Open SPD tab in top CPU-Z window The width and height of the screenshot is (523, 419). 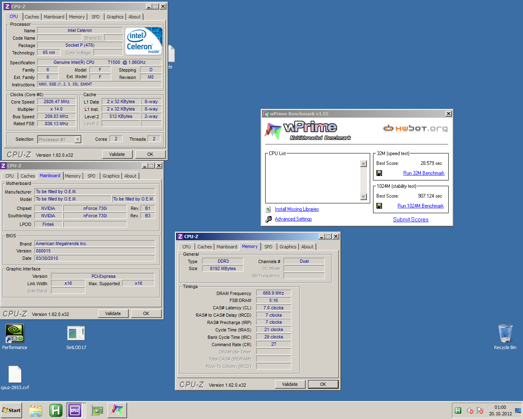(95, 17)
